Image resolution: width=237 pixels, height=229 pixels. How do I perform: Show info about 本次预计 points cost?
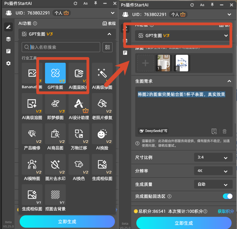[205, 211]
